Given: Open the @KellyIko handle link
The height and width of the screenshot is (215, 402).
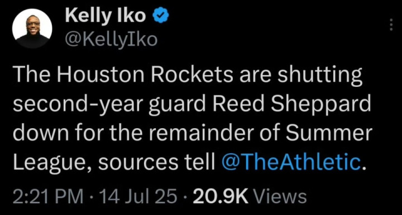Looking at the screenshot, I should tap(111, 40).
